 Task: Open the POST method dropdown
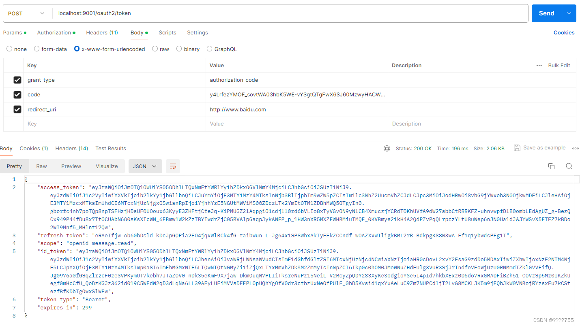pos(26,13)
